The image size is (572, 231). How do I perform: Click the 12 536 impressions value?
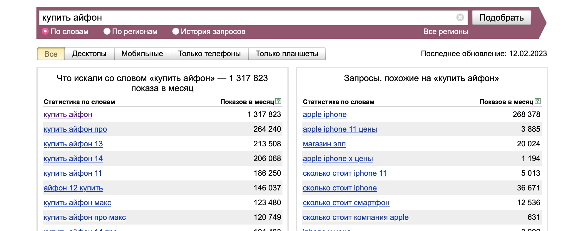point(528,202)
